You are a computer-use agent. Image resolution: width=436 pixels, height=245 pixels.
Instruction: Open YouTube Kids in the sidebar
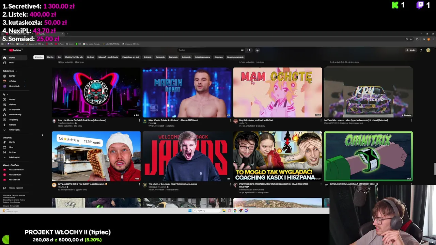15,180
